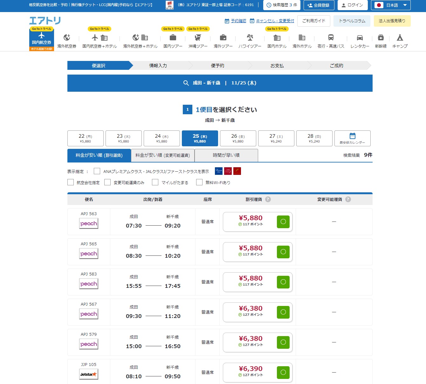Viewport: 426px width, 384px height.
Task: Click the エアトリ logo
Action: click(45, 21)
